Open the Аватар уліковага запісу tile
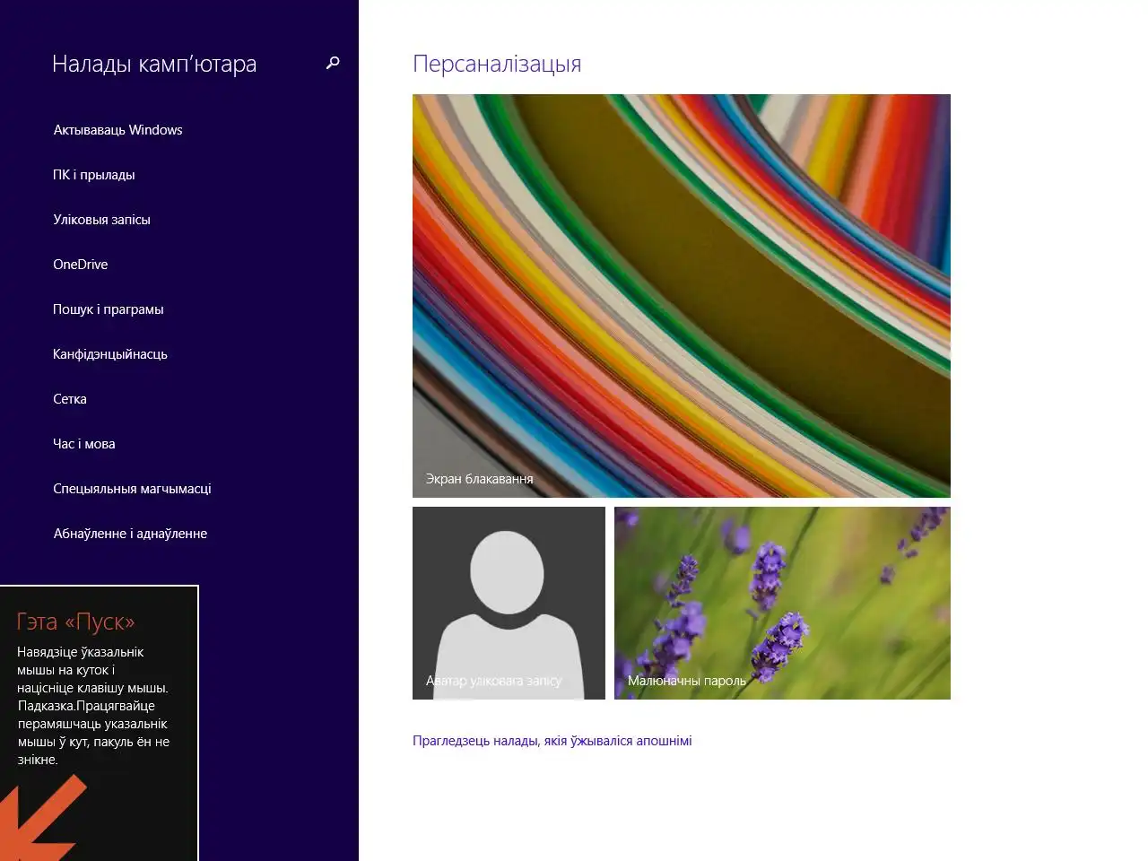Viewport: 1148px width, 861px height. pos(509,603)
